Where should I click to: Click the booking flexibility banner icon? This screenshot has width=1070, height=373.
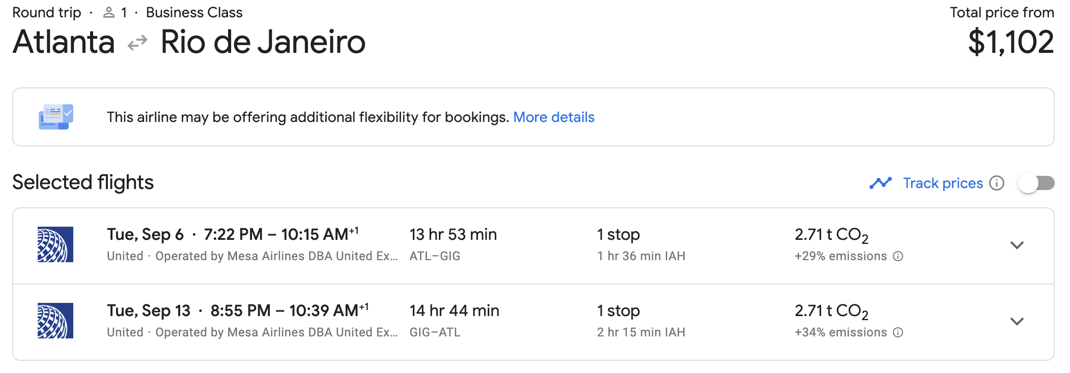coord(56,116)
